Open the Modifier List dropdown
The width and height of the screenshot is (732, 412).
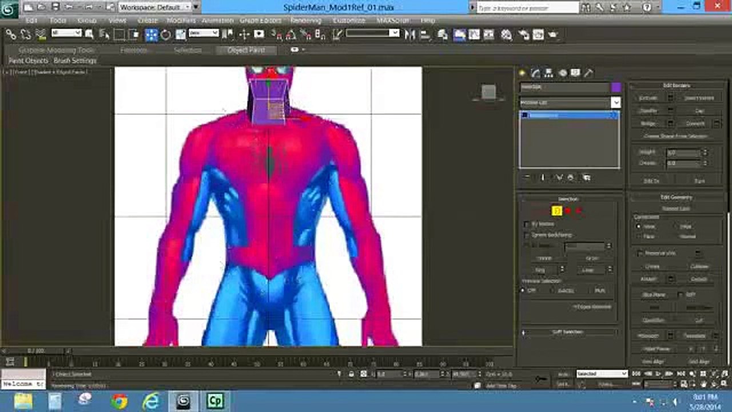570,102
